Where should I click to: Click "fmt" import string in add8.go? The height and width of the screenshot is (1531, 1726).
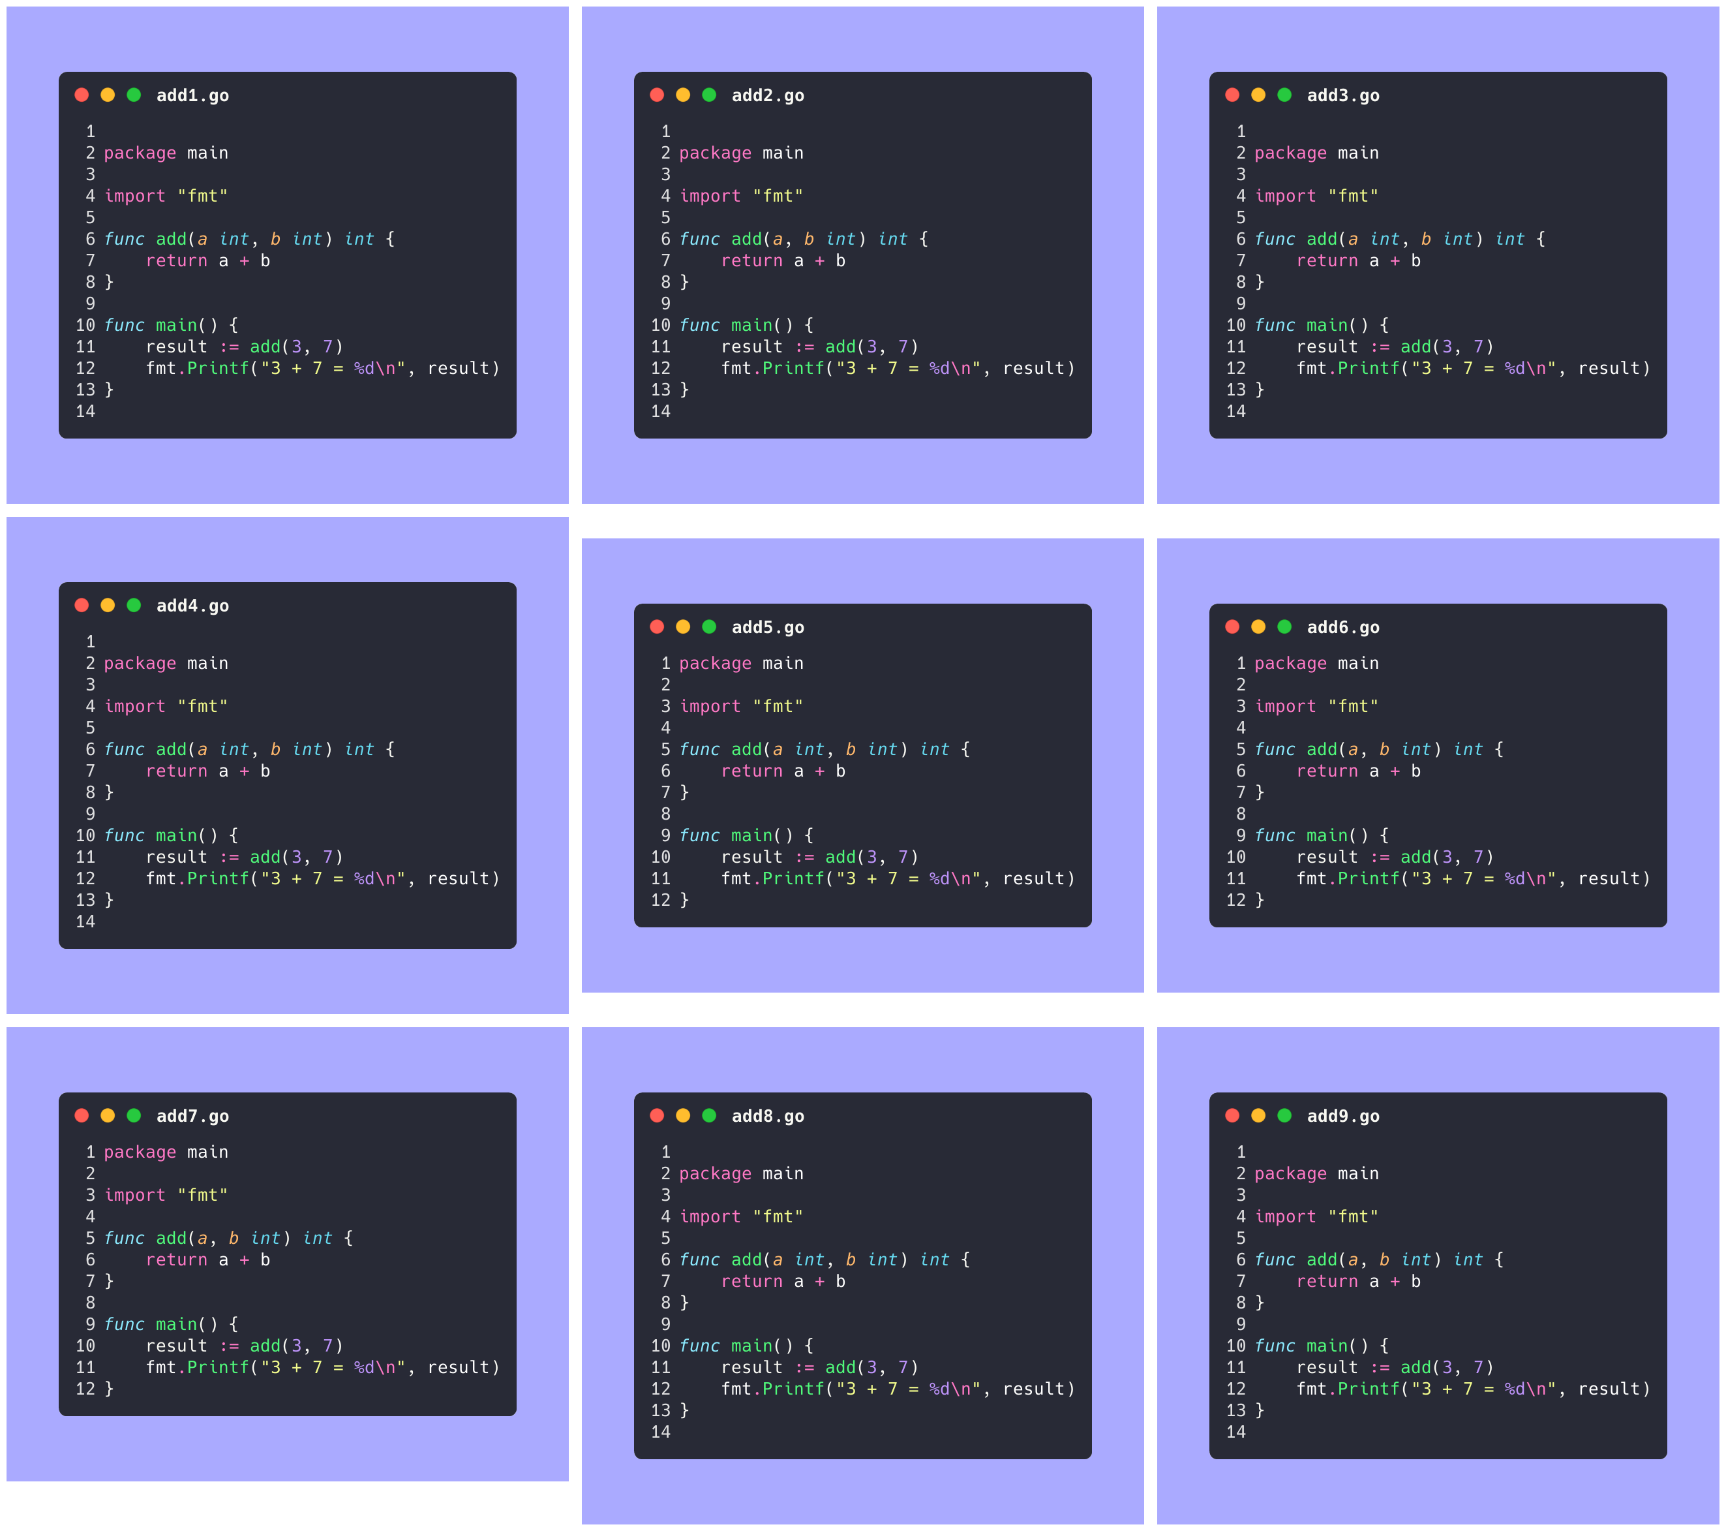point(778,1216)
